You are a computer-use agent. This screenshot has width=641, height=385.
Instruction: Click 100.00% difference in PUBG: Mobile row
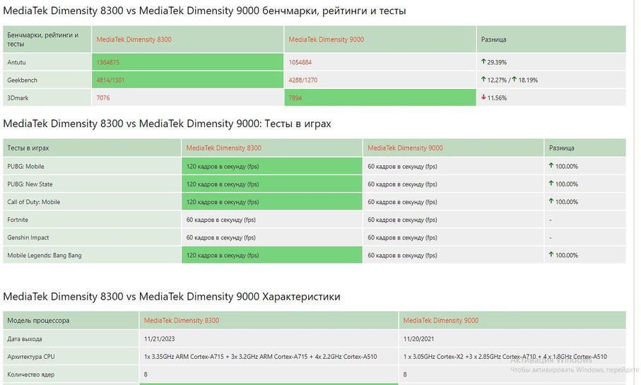click(x=567, y=166)
